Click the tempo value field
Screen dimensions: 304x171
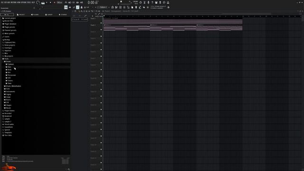(x=59, y=2)
